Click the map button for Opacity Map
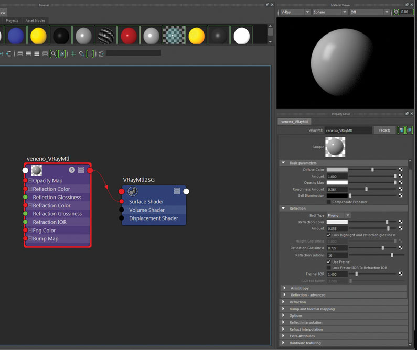The image size is (417, 350). coord(401,182)
